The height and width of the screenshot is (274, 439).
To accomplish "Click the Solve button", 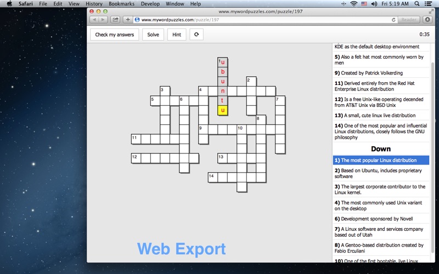I will click(x=153, y=35).
